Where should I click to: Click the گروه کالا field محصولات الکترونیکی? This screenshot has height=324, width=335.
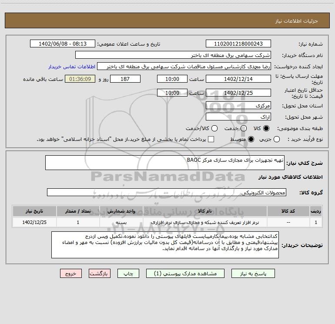tap(167, 192)
